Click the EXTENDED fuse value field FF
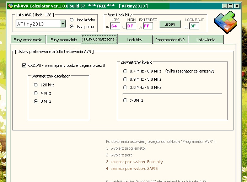Image resolution: width=247 pixels, height=182 pixels. [x=148, y=26]
